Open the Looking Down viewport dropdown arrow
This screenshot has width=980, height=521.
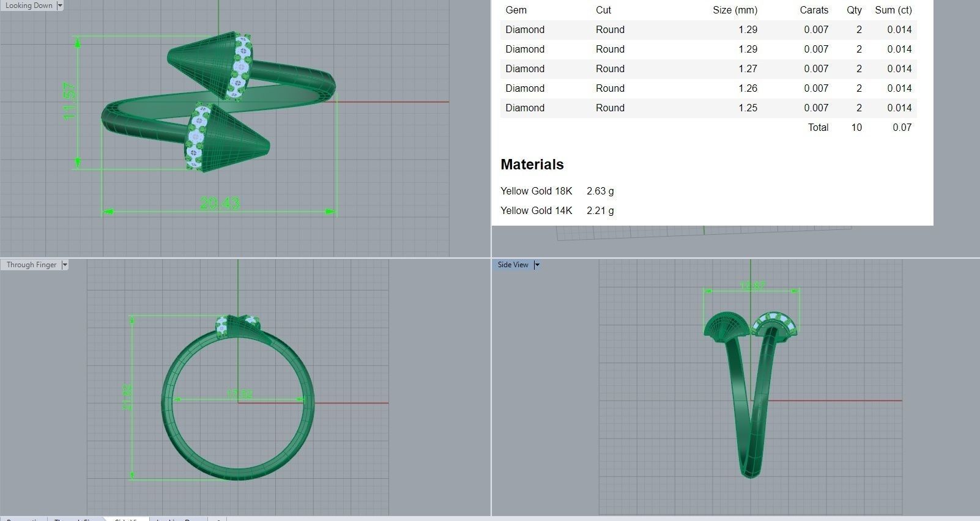59,6
